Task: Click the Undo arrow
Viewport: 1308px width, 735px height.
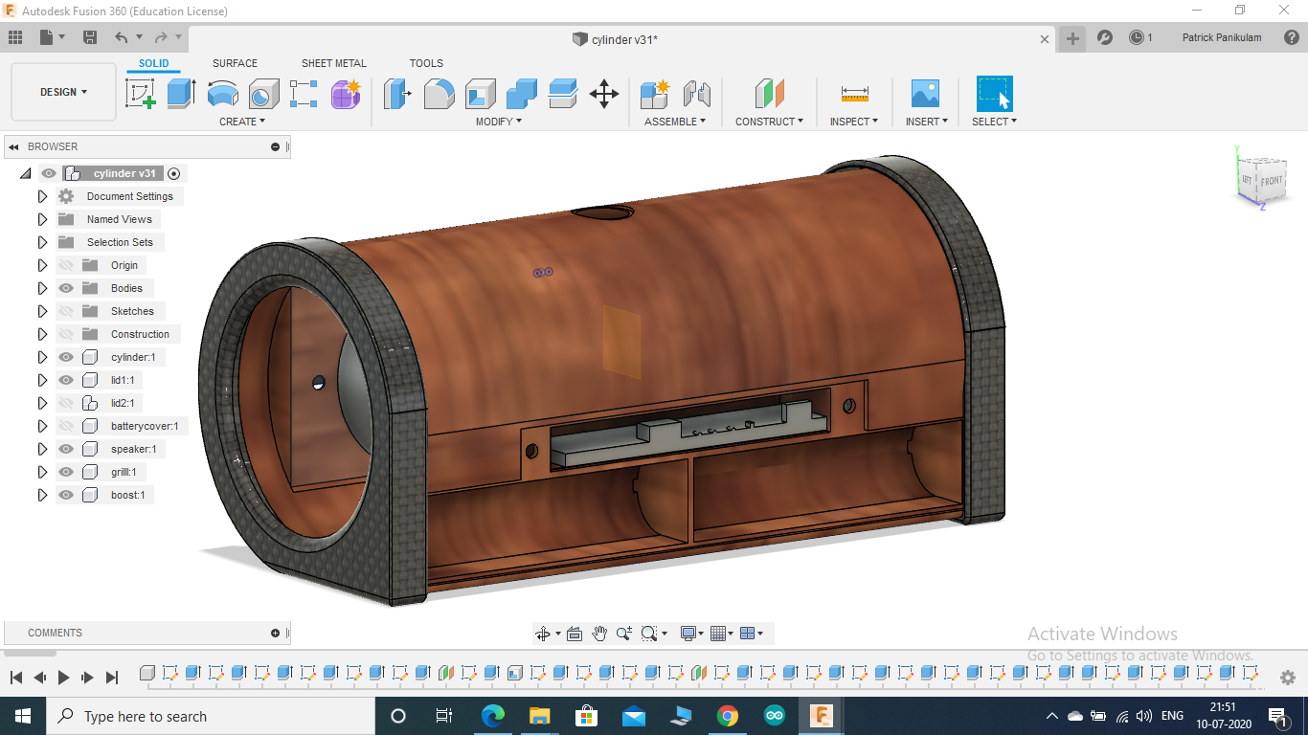Action: (x=121, y=37)
